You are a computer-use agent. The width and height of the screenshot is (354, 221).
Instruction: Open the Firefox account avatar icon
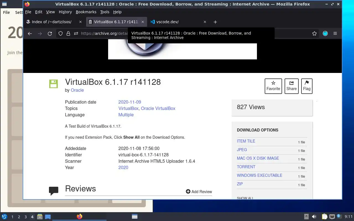[x=325, y=33]
